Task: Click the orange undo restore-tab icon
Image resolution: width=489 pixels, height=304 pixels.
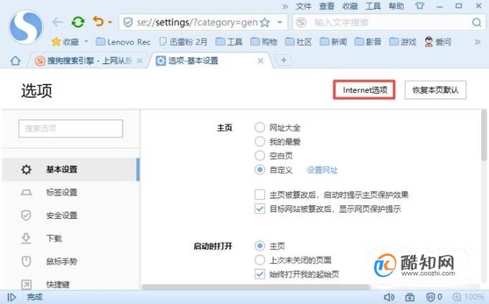Action: click(98, 21)
